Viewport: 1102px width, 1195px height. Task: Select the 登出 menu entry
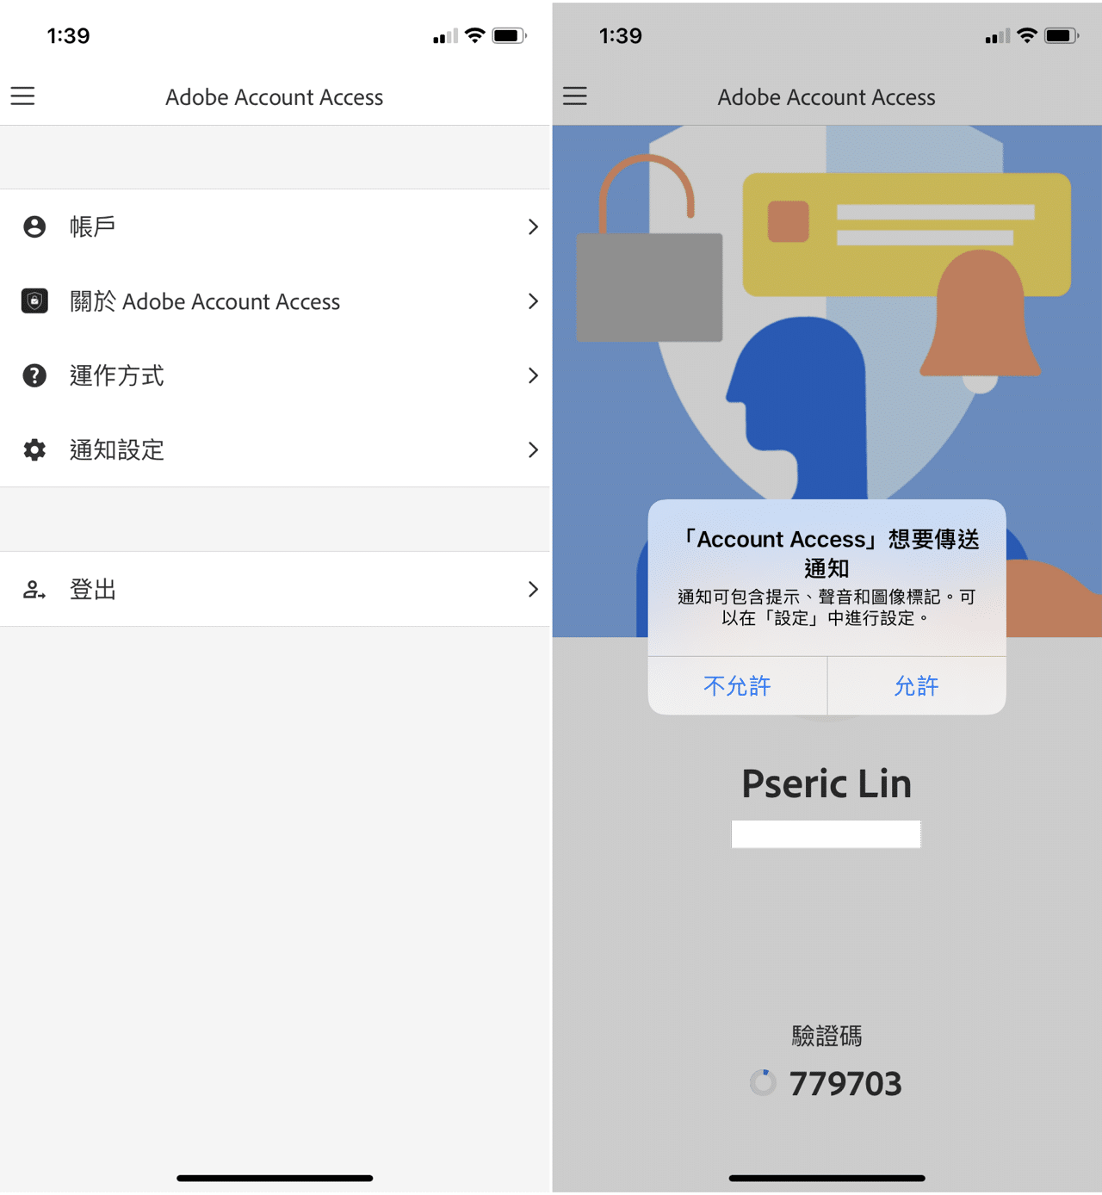tap(93, 589)
